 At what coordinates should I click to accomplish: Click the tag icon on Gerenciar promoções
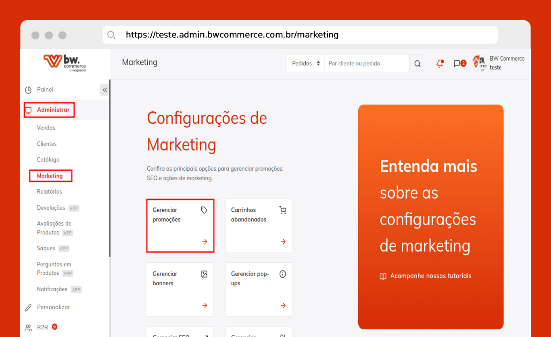pos(204,210)
